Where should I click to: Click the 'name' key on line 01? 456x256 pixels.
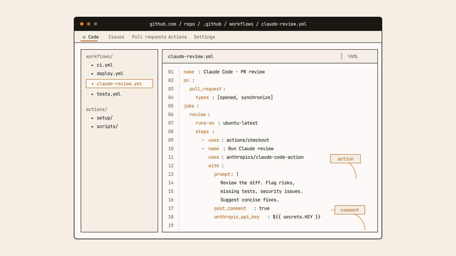(x=189, y=72)
